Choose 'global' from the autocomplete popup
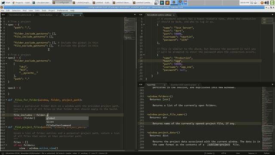Viewport: 275px width, 155px height. (67, 118)
